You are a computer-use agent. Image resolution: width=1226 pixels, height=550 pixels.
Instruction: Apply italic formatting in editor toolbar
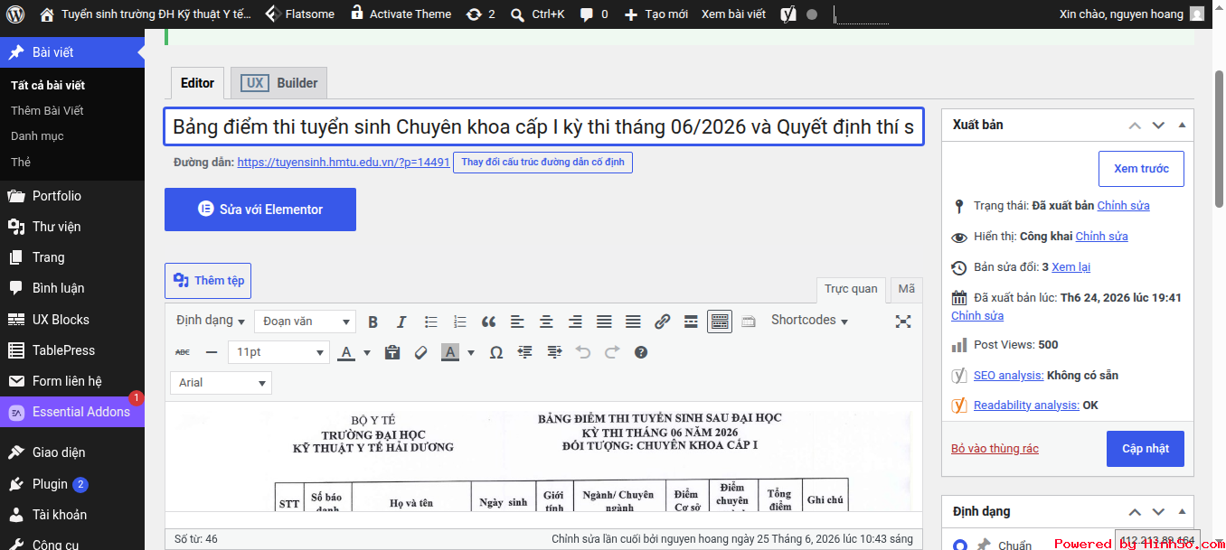[x=401, y=322]
